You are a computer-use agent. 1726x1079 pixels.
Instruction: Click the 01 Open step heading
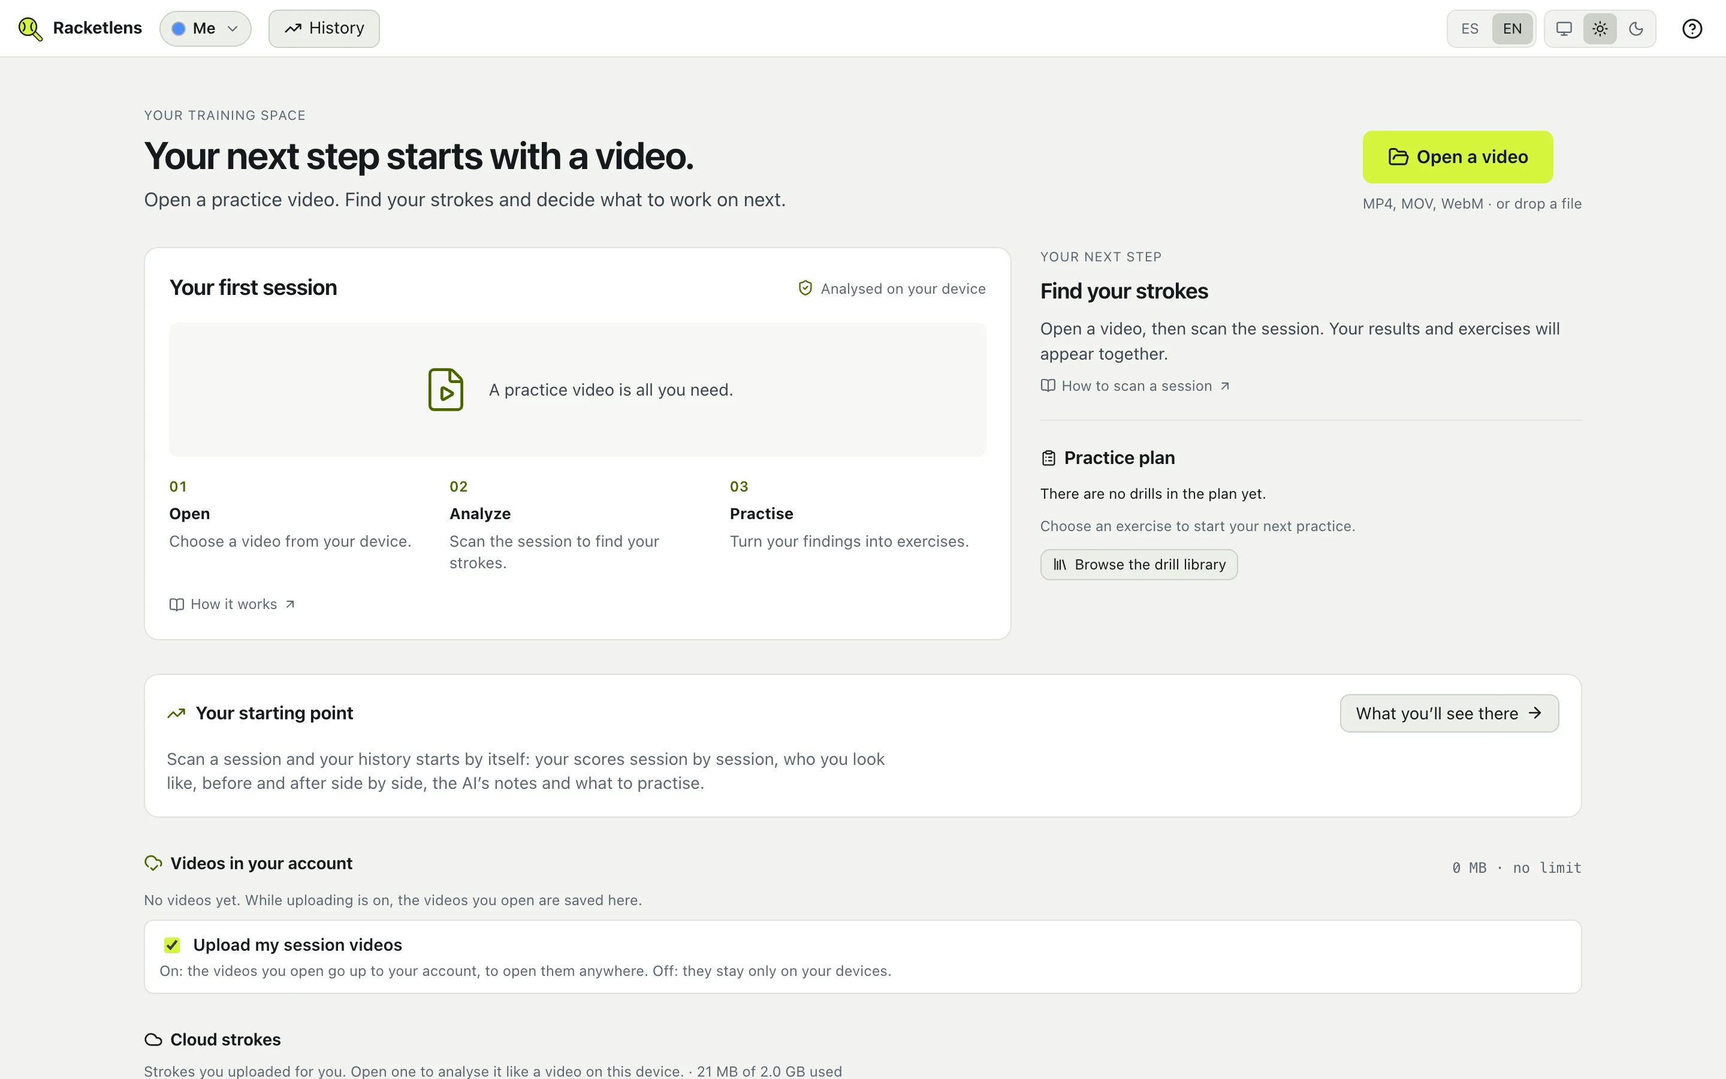point(190,514)
